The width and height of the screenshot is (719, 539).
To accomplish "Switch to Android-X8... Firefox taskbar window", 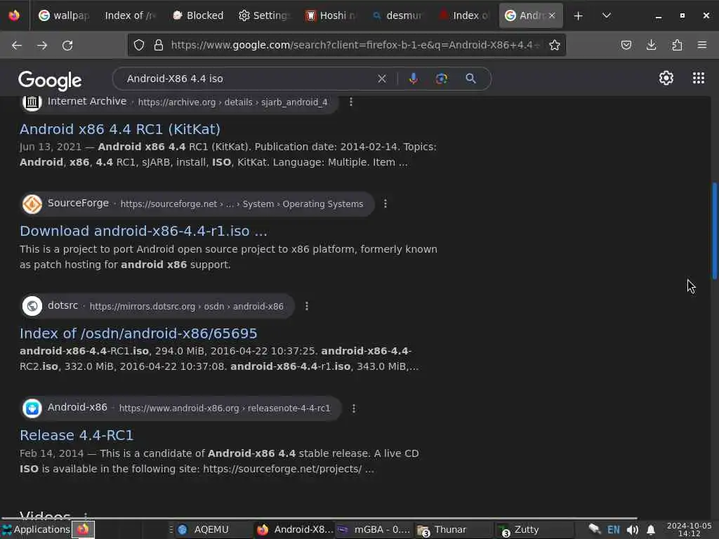I will pyautogui.click(x=294, y=529).
